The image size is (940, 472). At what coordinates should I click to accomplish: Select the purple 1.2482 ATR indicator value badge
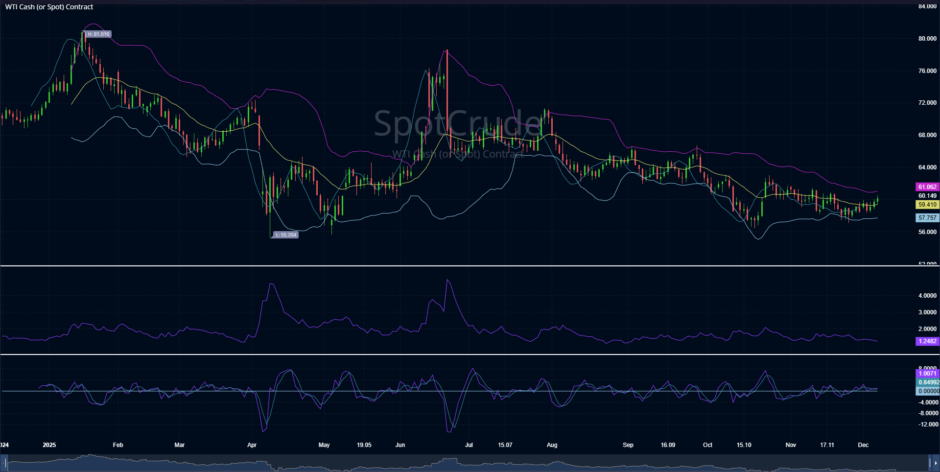point(927,341)
